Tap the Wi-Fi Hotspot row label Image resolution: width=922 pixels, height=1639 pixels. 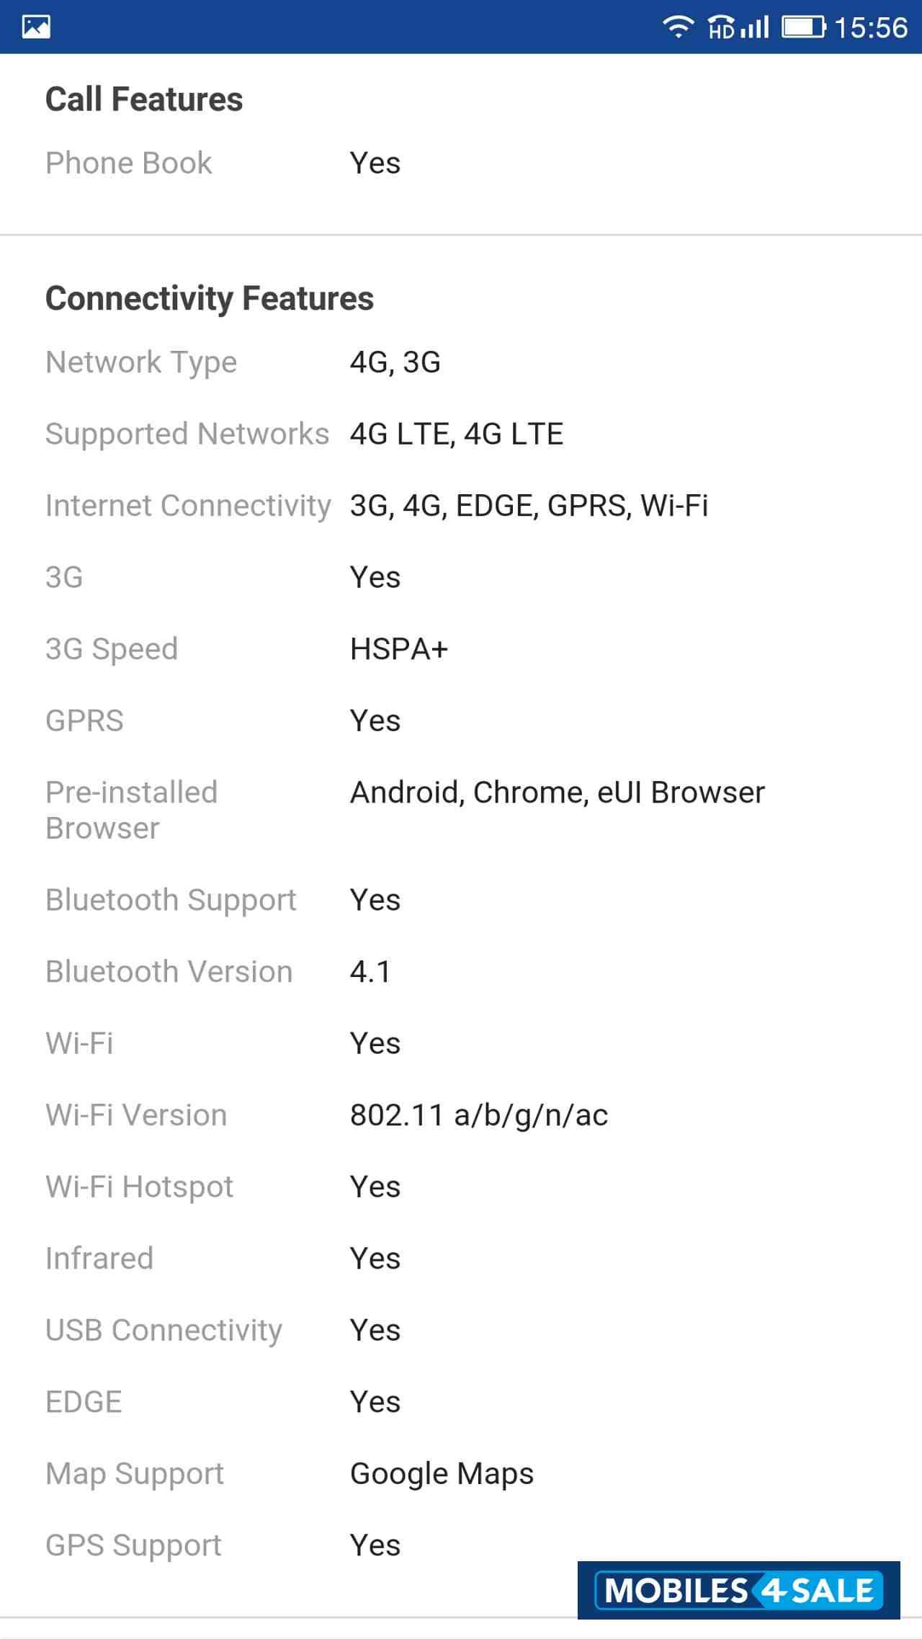click(140, 1187)
